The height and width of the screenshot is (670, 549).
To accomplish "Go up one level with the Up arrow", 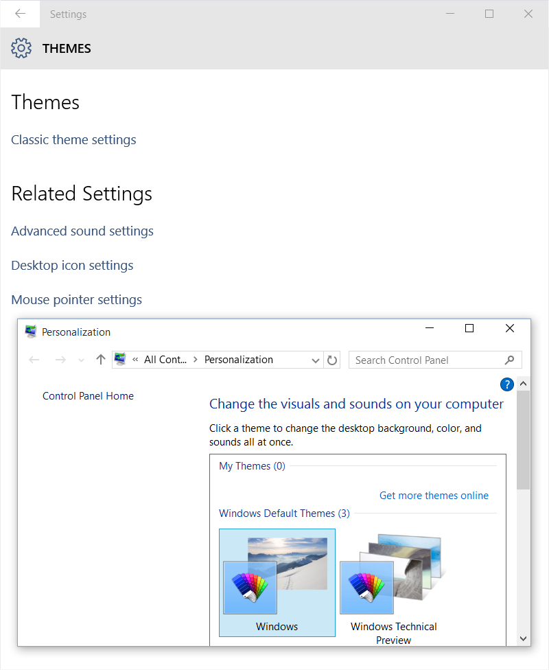I will (x=101, y=360).
